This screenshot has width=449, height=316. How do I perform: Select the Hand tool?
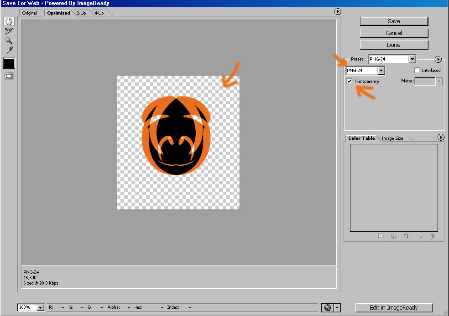(x=9, y=21)
